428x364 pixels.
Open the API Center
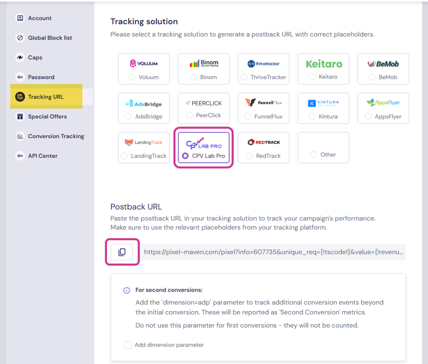43,156
